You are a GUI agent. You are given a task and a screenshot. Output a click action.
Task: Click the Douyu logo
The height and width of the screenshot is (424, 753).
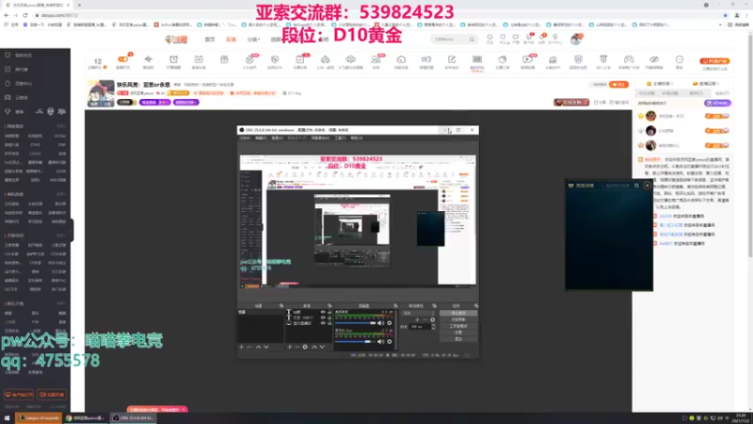(176, 39)
